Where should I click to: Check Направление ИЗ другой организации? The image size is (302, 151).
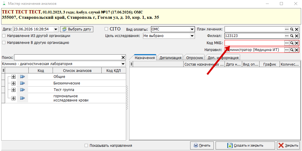pyautogui.click(x=4, y=36)
